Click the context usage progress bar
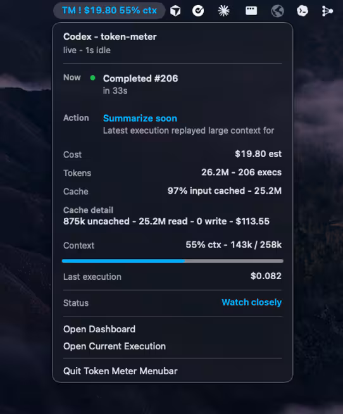The image size is (343, 414). pyautogui.click(x=172, y=261)
